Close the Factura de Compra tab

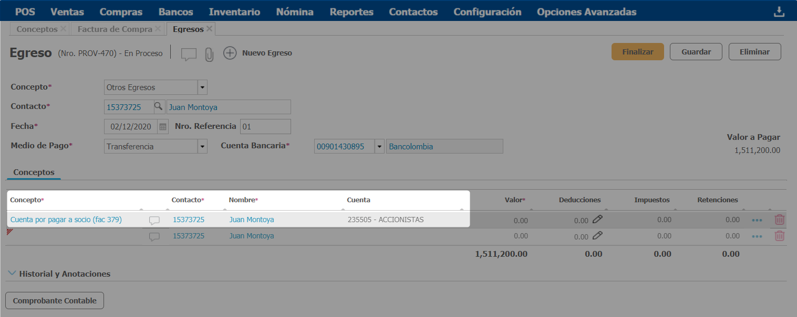pos(158,29)
